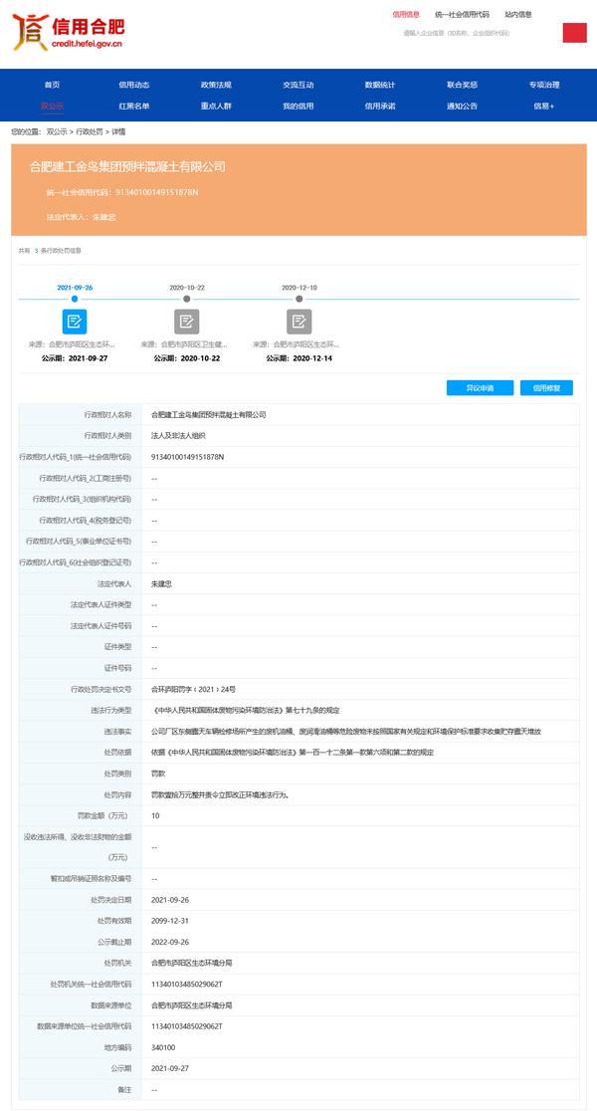Click the 处罚机关统一社会信用代码 value
597x1111 pixels.
point(187,985)
